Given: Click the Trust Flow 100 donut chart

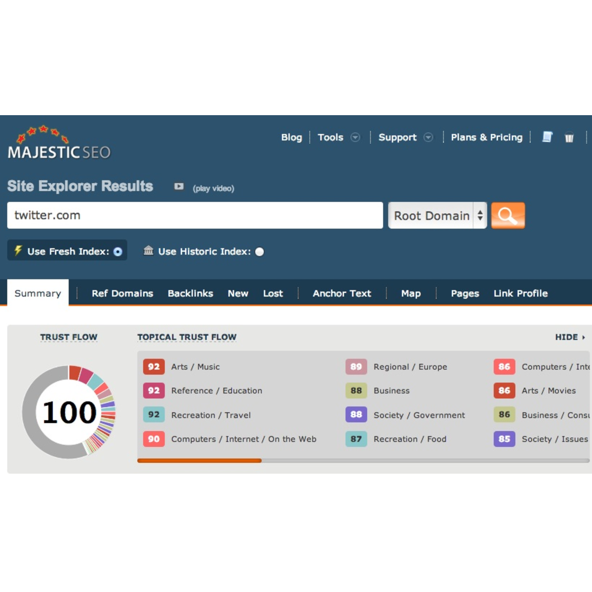Looking at the screenshot, I should click(69, 412).
